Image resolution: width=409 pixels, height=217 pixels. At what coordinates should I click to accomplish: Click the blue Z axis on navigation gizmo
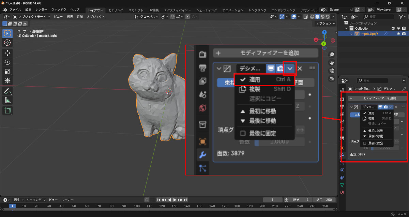tap(324, 33)
